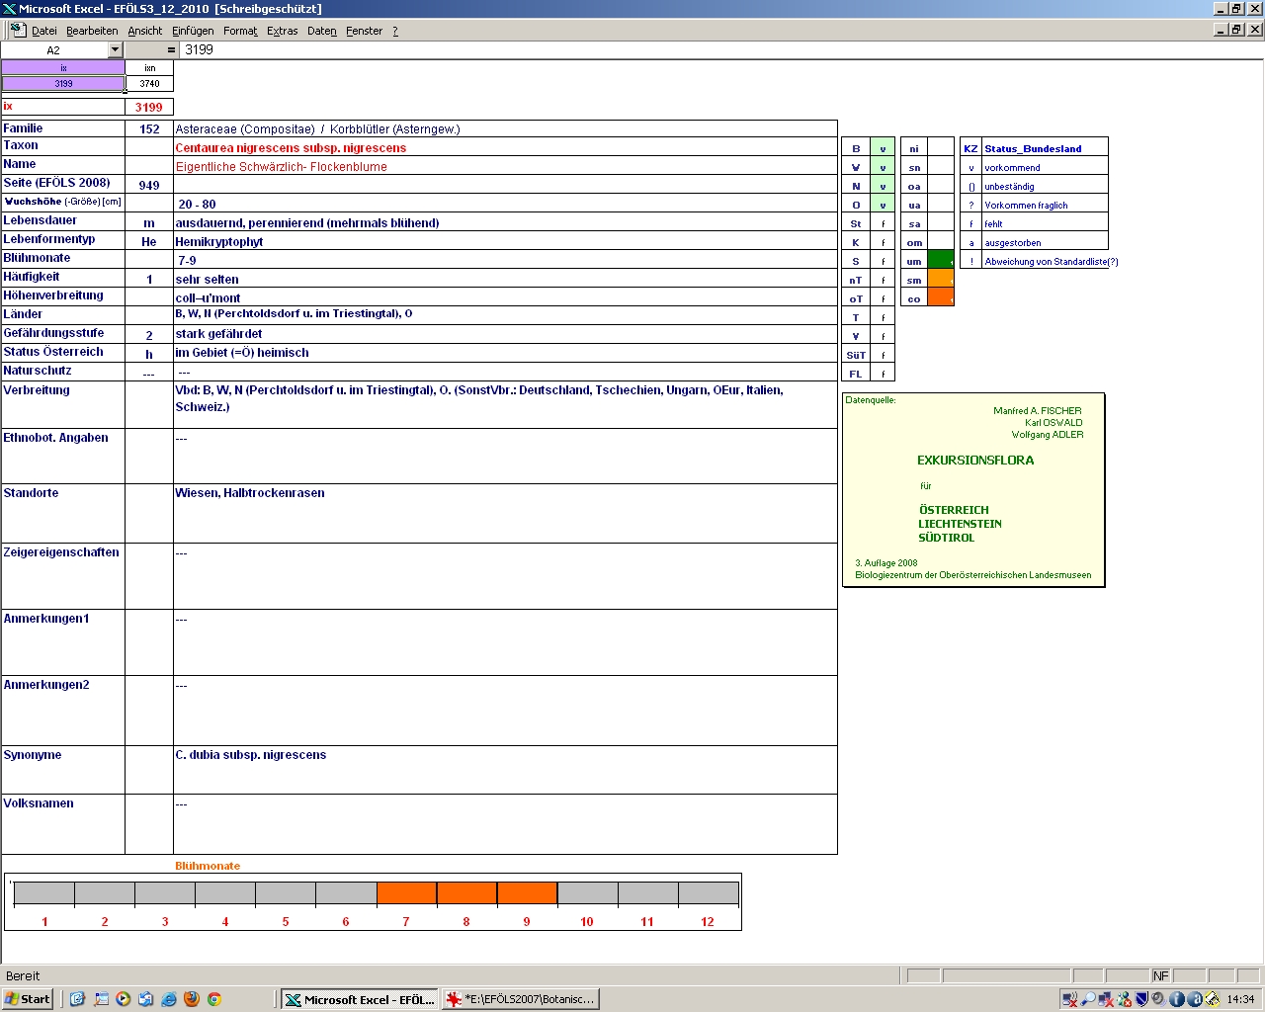Switch to the EFÖLS2007 Botanisc taskbar window
The height and width of the screenshot is (1012, 1265).
tap(520, 999)
